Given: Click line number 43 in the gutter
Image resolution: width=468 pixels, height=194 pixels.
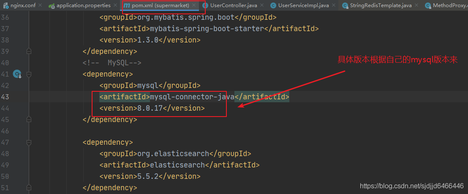Looking at the screenshot, I should click(x=5, y=97).
